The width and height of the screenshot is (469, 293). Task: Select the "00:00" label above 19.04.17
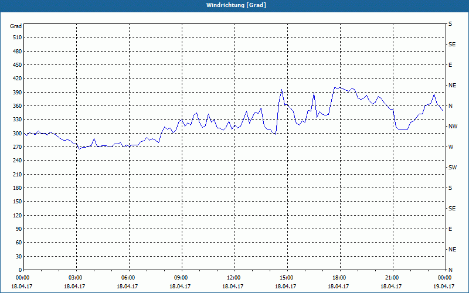(x=445, y=278)
